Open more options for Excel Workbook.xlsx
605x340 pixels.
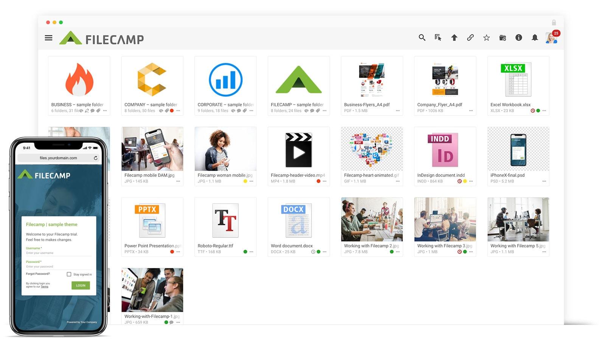pos(544,111)
